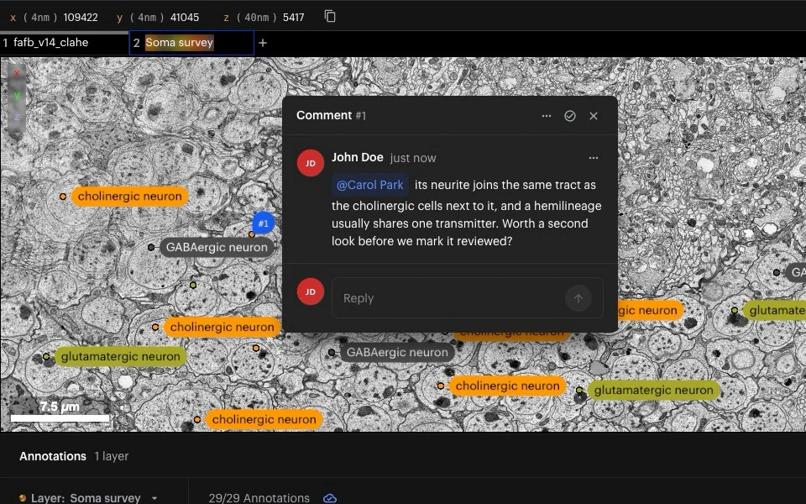
Task: Select the GABAergic neuron label under the comment popup
Action: [397, 352]
